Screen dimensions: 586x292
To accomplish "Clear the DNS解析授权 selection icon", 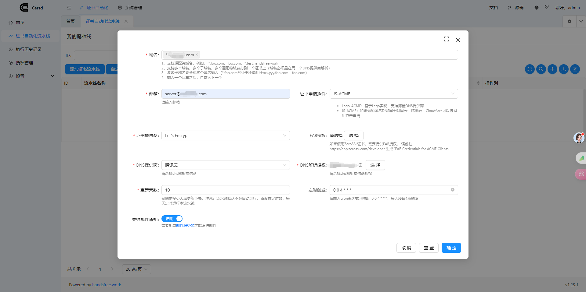I will (x=360, y=165).
